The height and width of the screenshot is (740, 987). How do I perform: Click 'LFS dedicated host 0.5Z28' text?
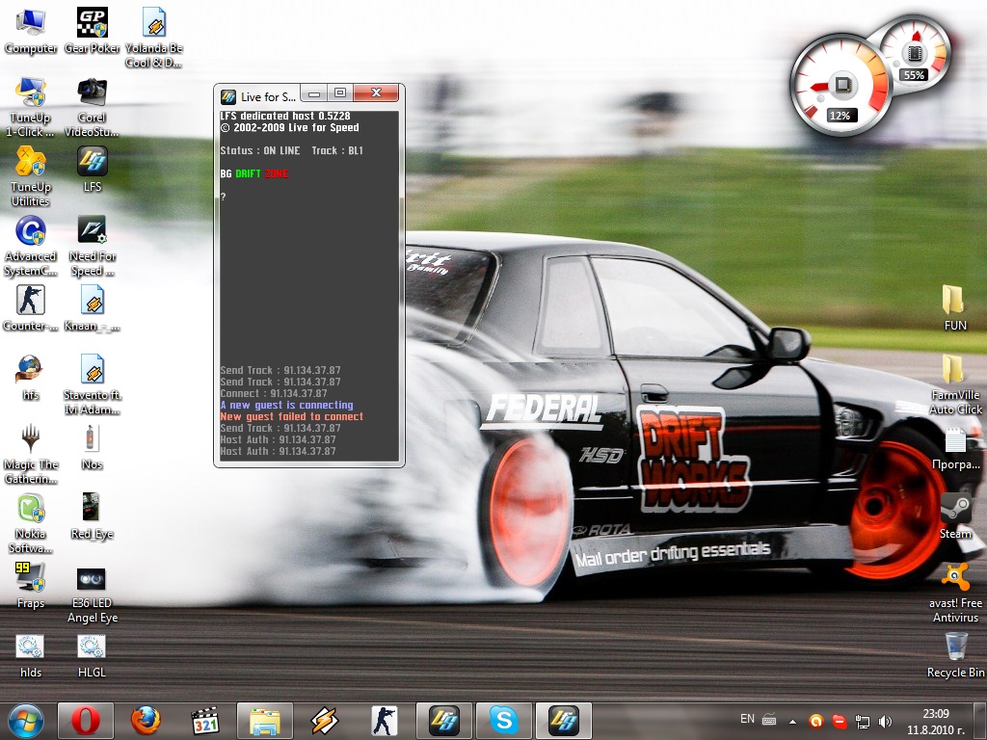pos(285,116)
